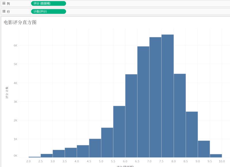The image size is (230, 167).
Task: Click the 2K label on the y-axis
Action: click(16, 120)
